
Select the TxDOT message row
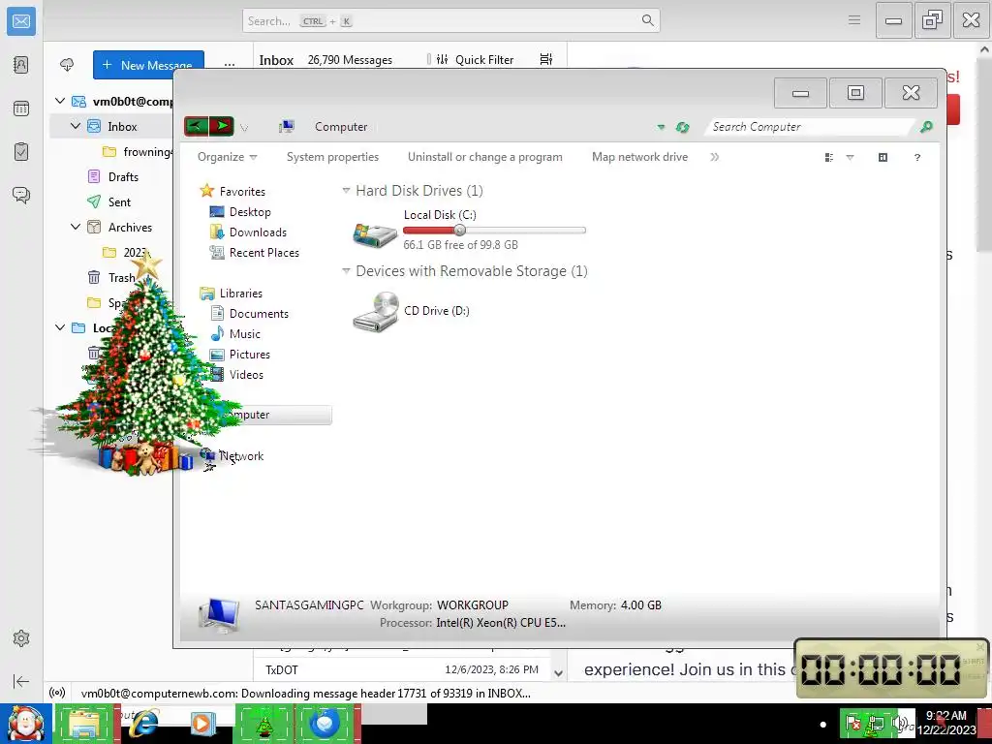click(x=402, y=670)
